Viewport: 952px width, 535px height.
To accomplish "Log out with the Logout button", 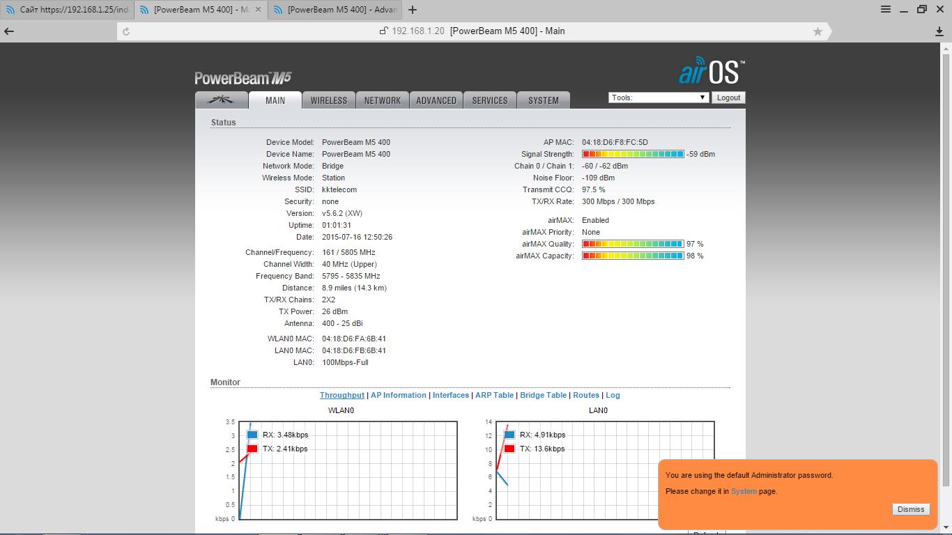I will 728,98.
